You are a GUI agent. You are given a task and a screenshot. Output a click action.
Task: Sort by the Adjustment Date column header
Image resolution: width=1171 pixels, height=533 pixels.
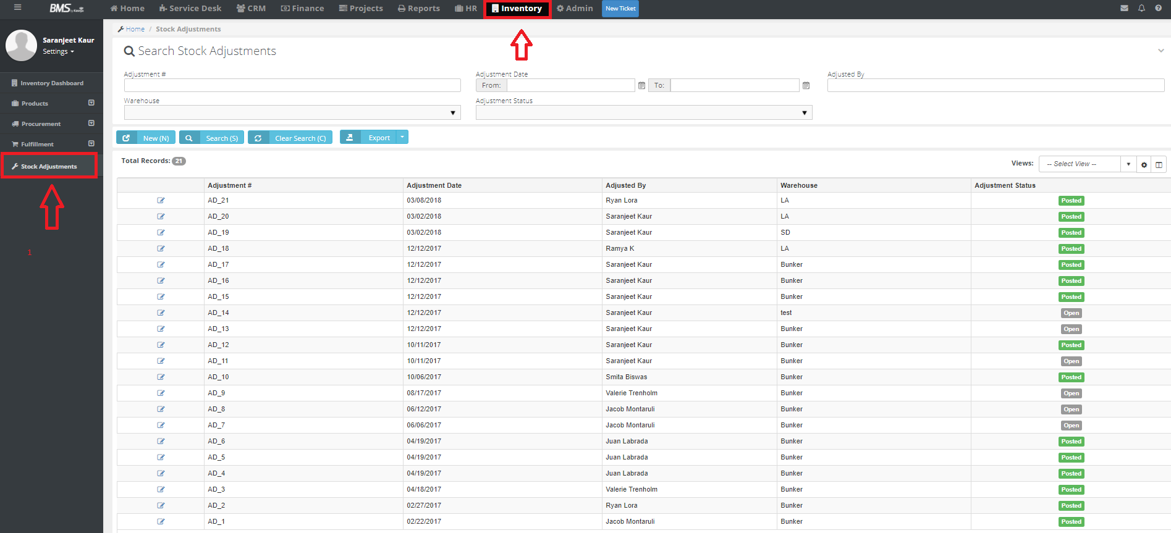(434, 185)
